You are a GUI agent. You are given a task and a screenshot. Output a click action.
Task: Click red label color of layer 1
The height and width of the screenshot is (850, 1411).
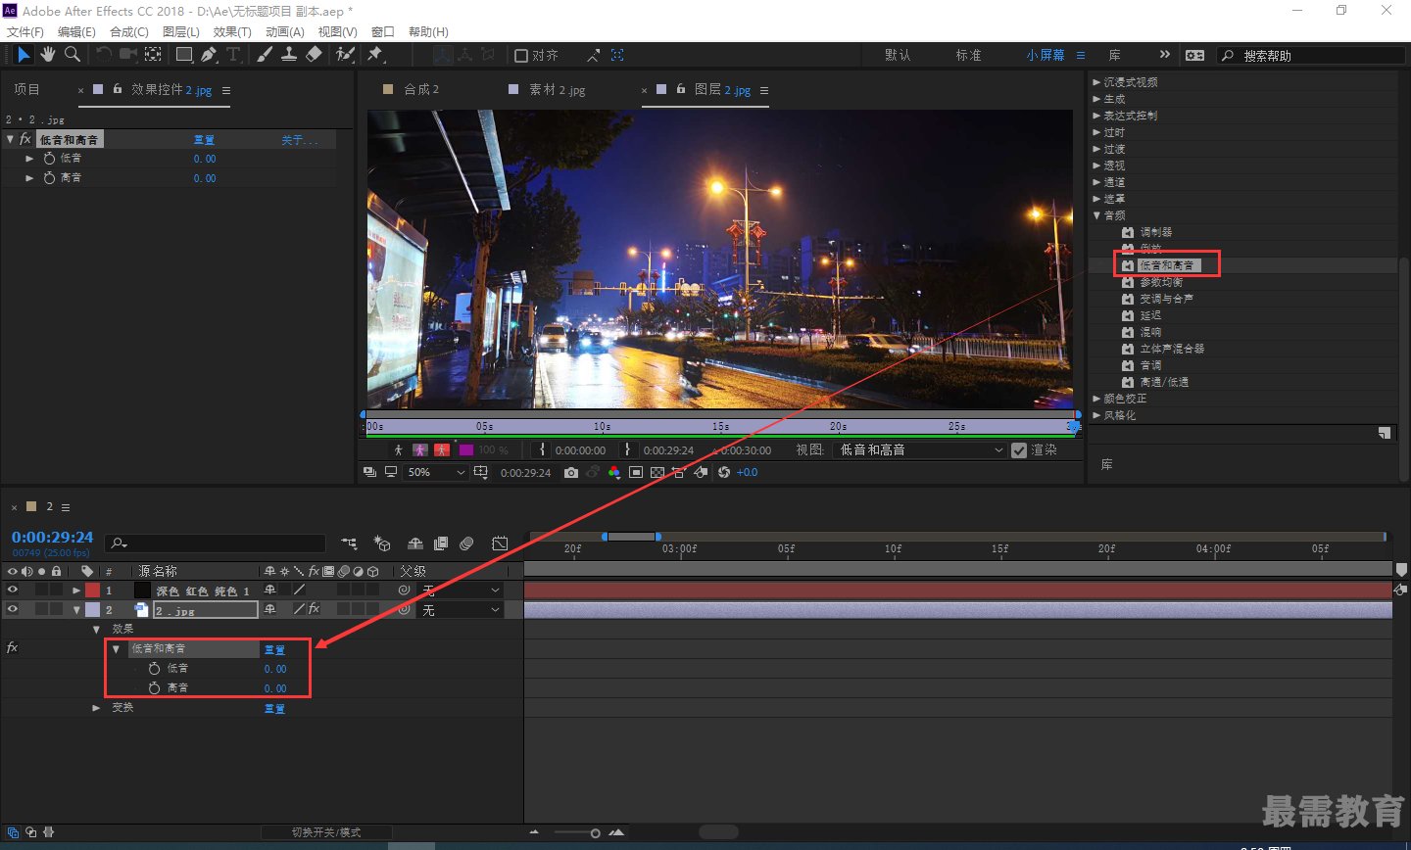click(x=92, y=590)
